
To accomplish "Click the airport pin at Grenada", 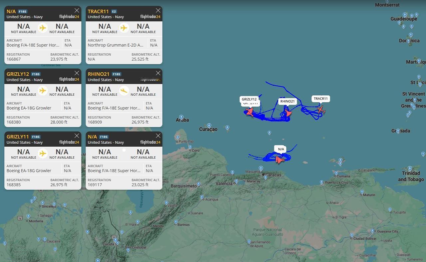I will [x=398, y=131].
